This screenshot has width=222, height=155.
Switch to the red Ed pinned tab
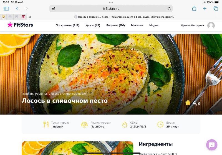click(x=23, y=17)
